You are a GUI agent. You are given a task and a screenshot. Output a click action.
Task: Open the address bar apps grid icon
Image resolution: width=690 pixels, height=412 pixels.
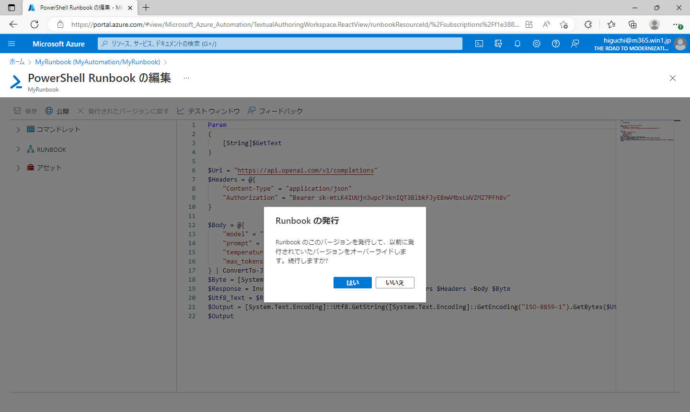point(529,24)
